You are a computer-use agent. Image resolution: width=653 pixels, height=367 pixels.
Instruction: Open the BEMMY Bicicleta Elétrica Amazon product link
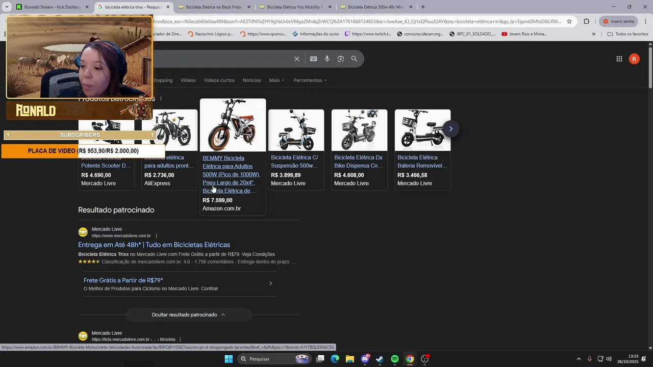(231, 174)
